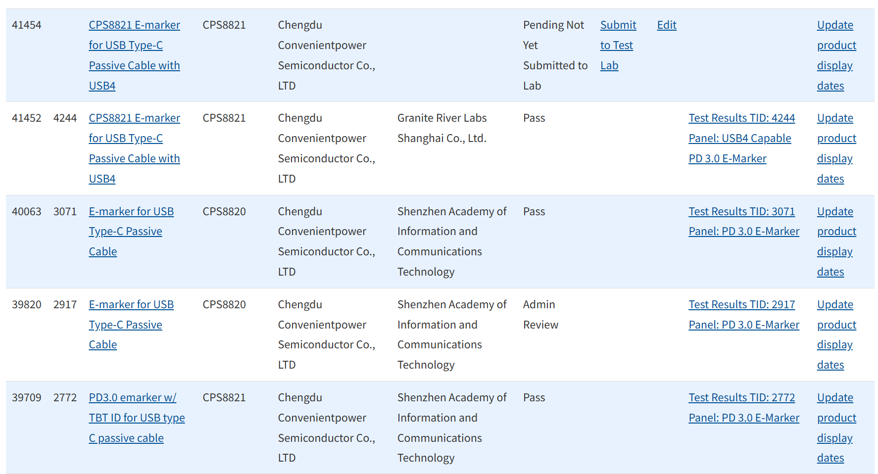Click the TID 4244 cell
This screenshot has width=878, height=474.
65,118
